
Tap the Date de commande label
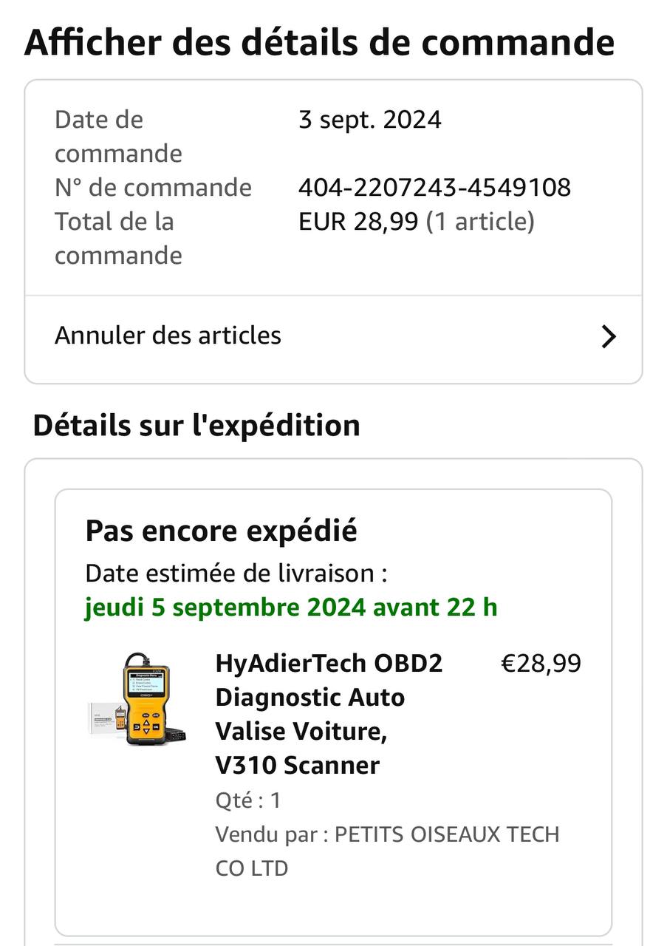pos(118,136)
